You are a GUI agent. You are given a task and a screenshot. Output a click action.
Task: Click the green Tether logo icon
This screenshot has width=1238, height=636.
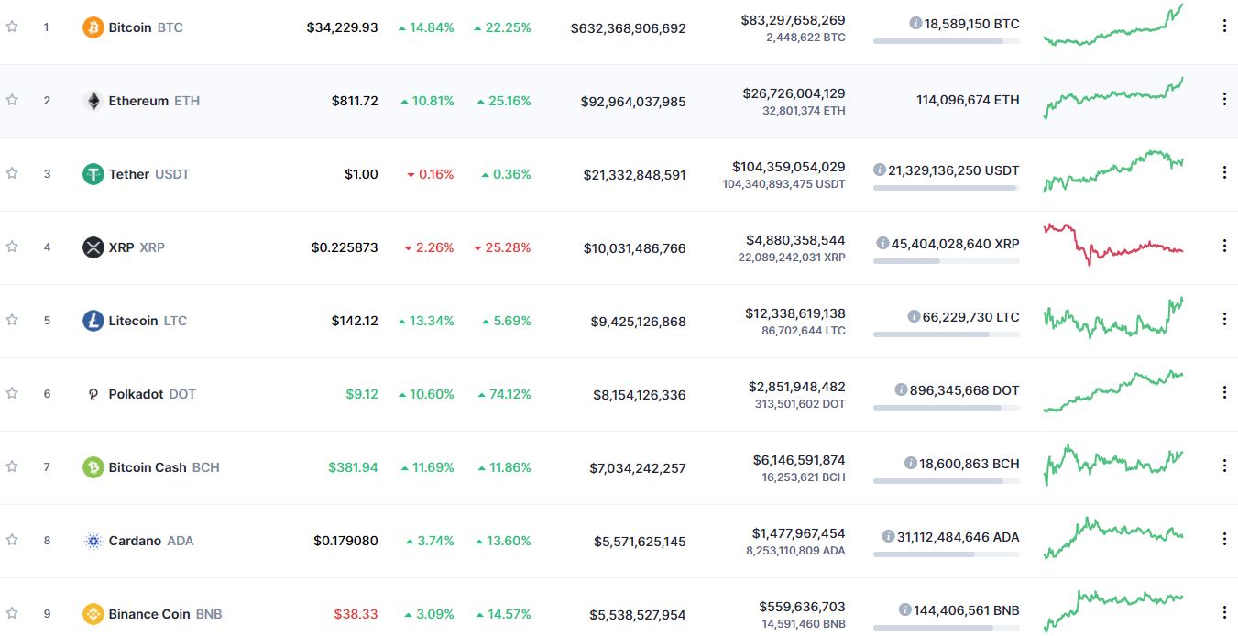click(93, 174)
